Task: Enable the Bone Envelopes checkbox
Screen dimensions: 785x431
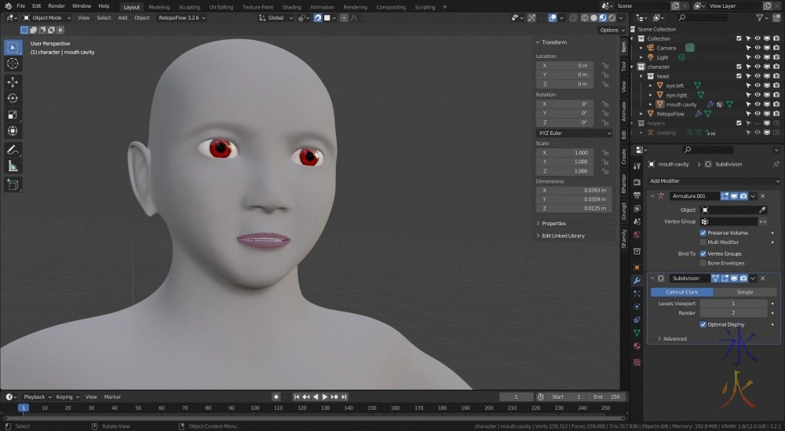Action: click(x=703, y=263)
